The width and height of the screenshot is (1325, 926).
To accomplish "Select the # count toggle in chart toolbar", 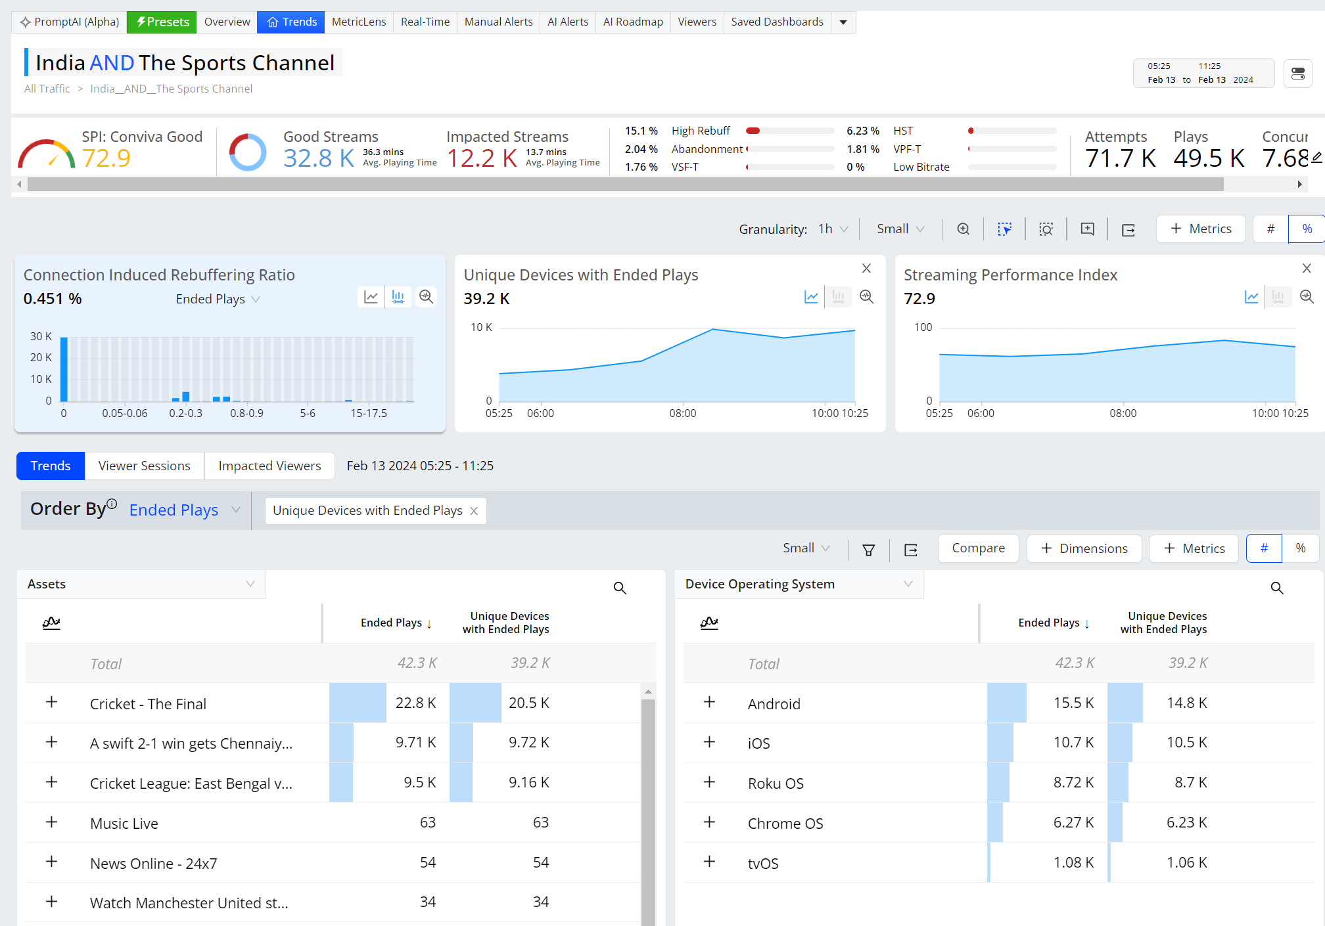I will [x=1270, y=229].
